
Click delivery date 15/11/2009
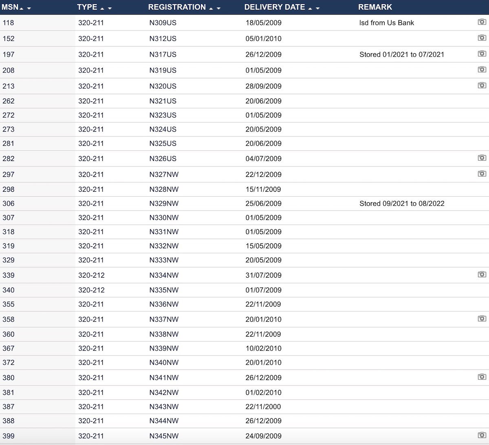(x=263, y=189)
